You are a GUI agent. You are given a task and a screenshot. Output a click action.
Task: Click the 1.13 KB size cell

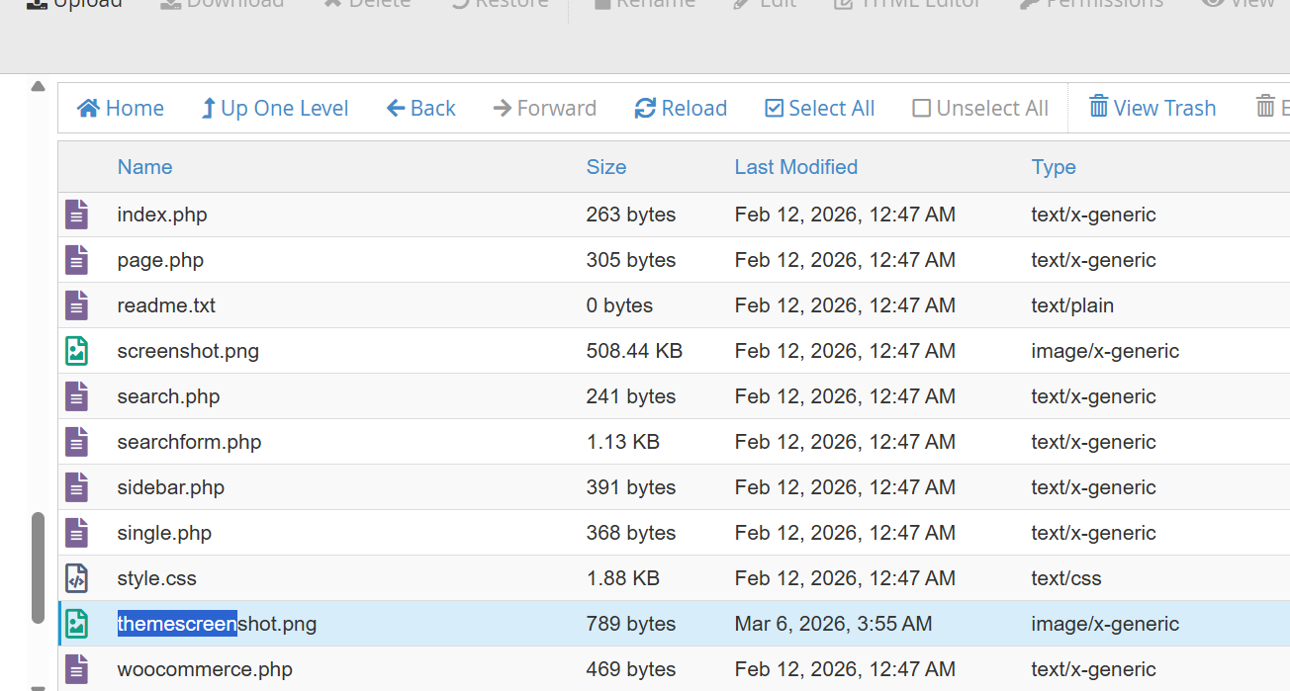tap(622, 442)
